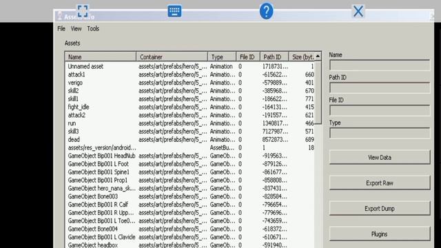
Task: Open the File menu
Action: 61,29
